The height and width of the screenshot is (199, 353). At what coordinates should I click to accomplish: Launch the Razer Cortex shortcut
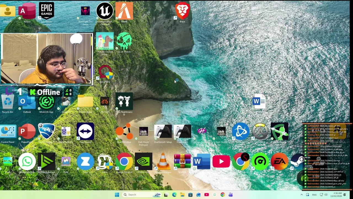point(260,162)
